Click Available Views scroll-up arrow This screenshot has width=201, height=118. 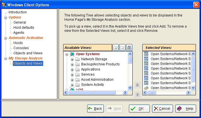130,54
